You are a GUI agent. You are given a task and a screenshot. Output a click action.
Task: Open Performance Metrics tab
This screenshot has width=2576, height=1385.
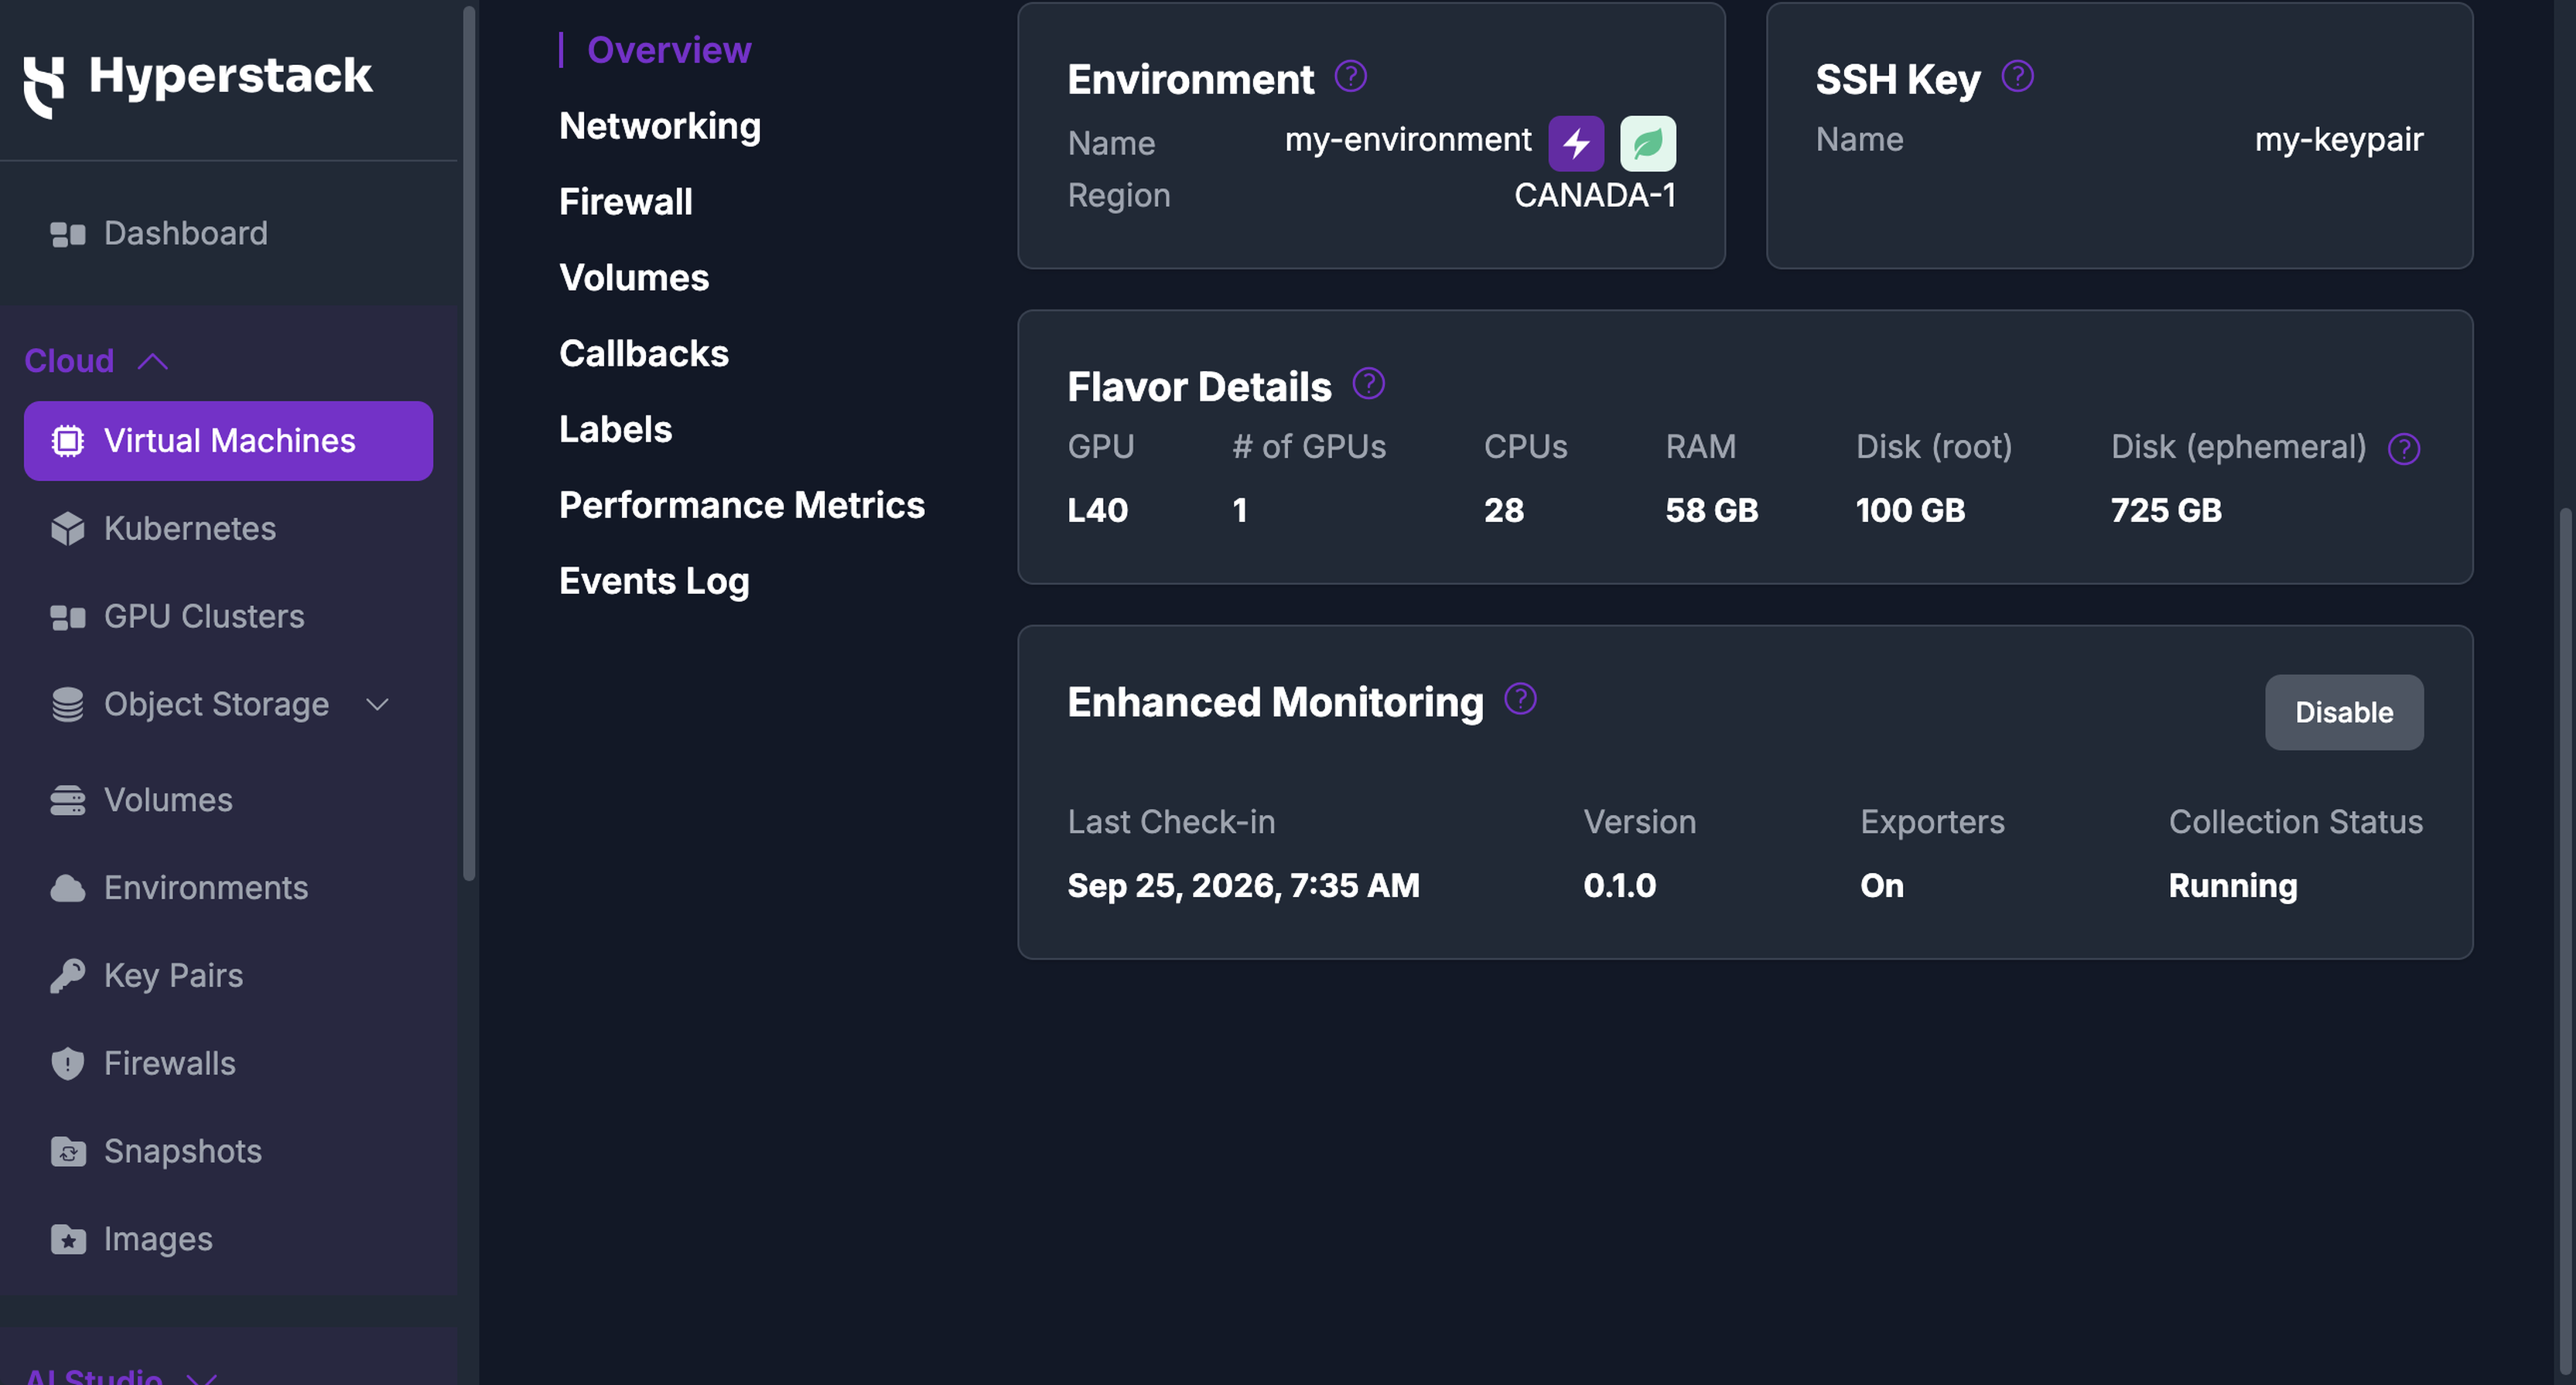click(x=742, y=506)
